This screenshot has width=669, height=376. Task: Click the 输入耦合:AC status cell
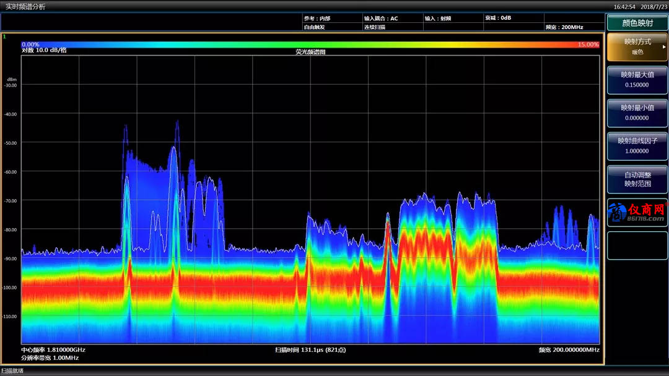pyautogui.click(x=380, y=19)
